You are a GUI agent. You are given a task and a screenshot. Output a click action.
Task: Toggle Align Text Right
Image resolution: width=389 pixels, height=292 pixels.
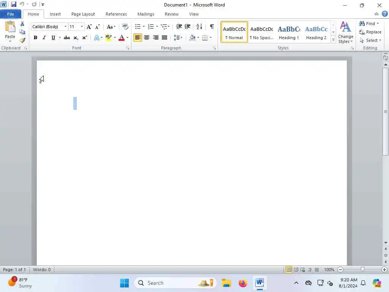click(x=155, y=38)
